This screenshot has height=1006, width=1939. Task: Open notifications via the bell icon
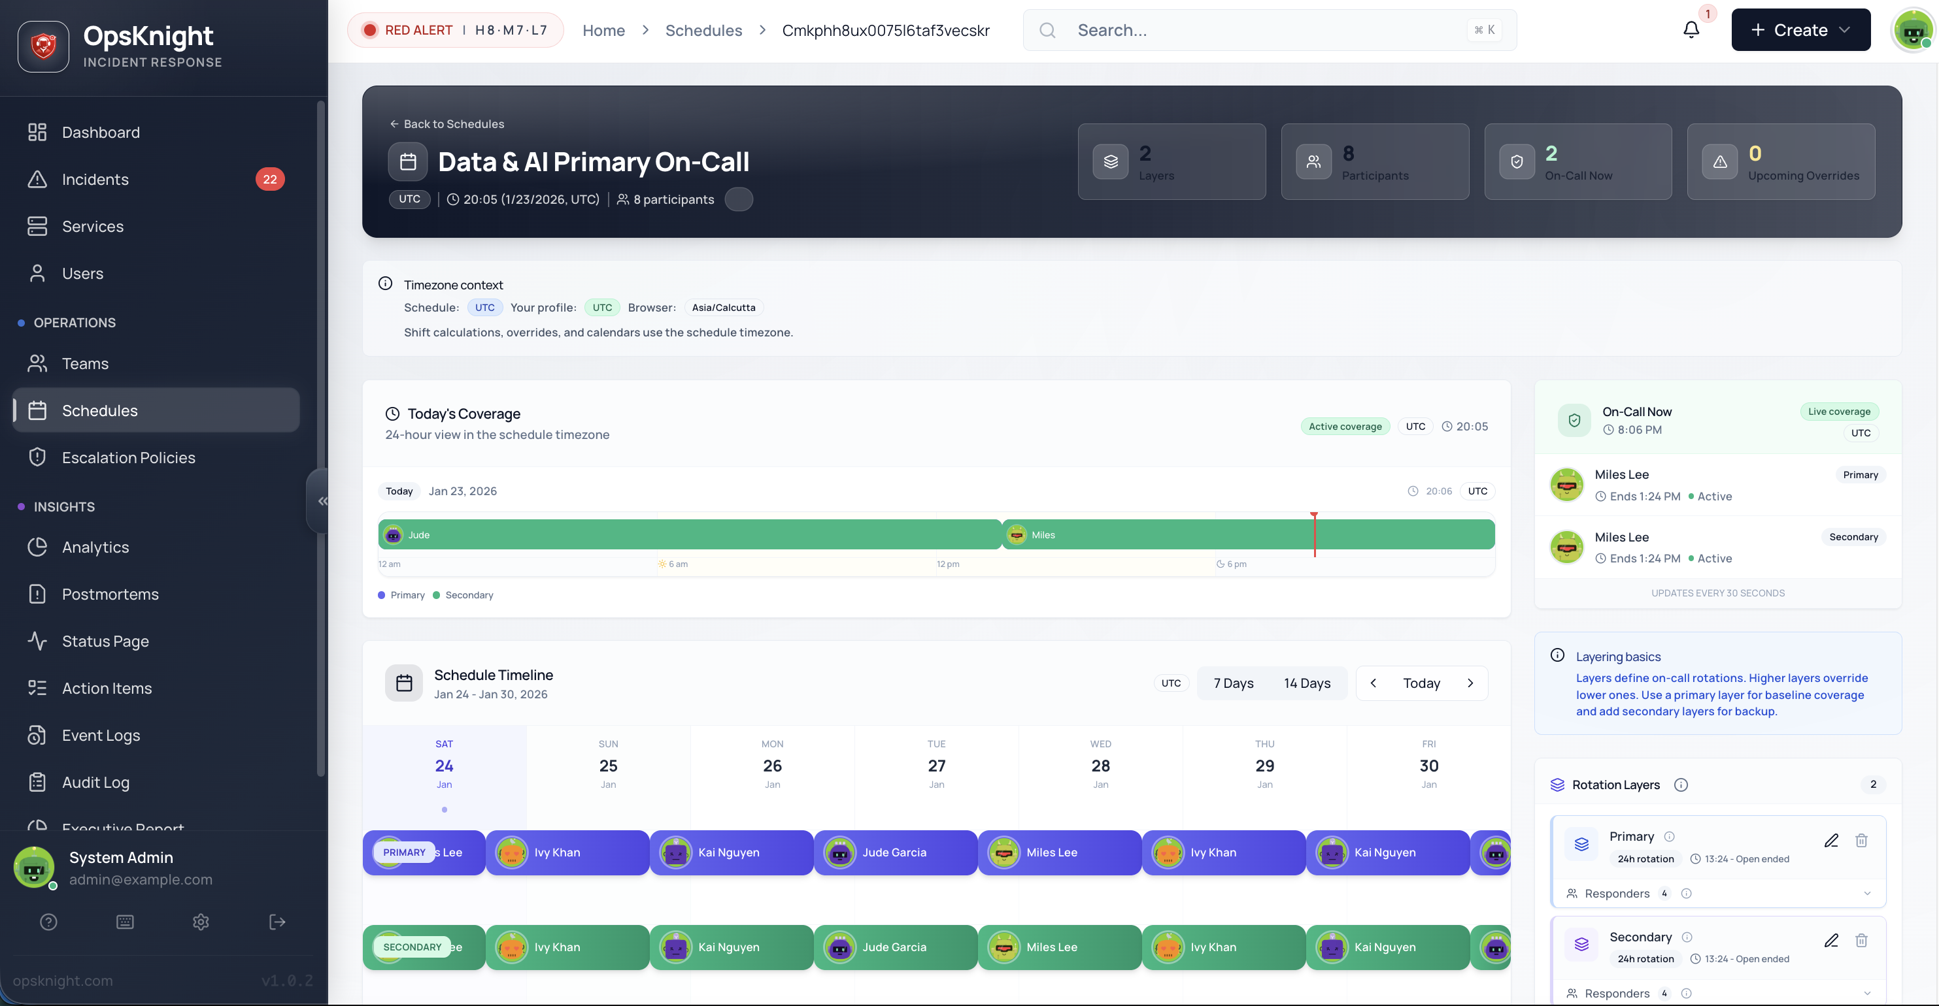tap(1691, 29)
